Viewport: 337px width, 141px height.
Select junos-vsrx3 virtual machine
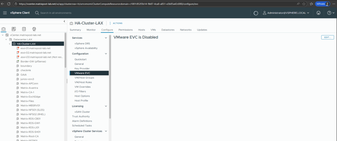tap(27, 79)
